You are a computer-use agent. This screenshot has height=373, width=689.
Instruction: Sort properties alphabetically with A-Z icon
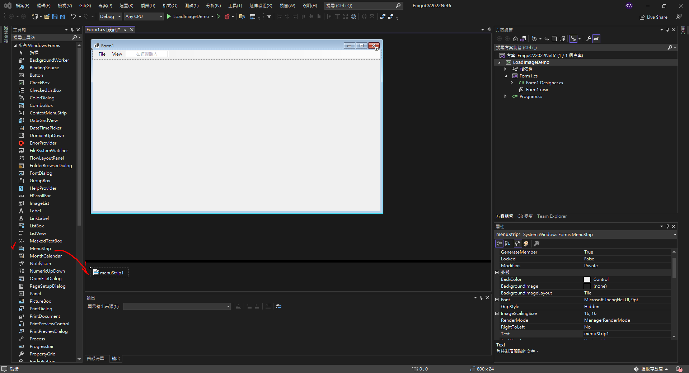(x=507, y=244)
